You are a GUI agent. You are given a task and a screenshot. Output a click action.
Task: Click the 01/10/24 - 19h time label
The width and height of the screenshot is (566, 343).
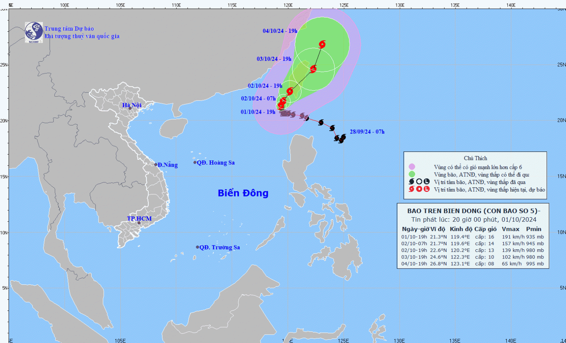pos(258,112)
